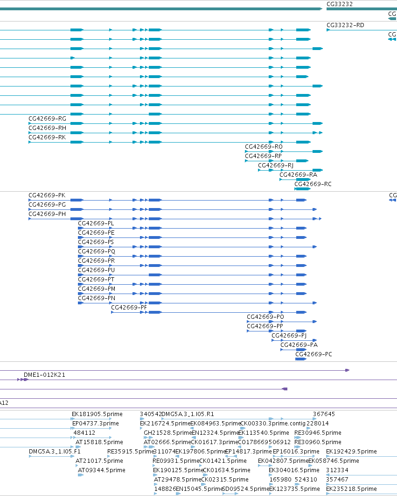Click the RE09931.5prime EST label

tap(176, 460)
